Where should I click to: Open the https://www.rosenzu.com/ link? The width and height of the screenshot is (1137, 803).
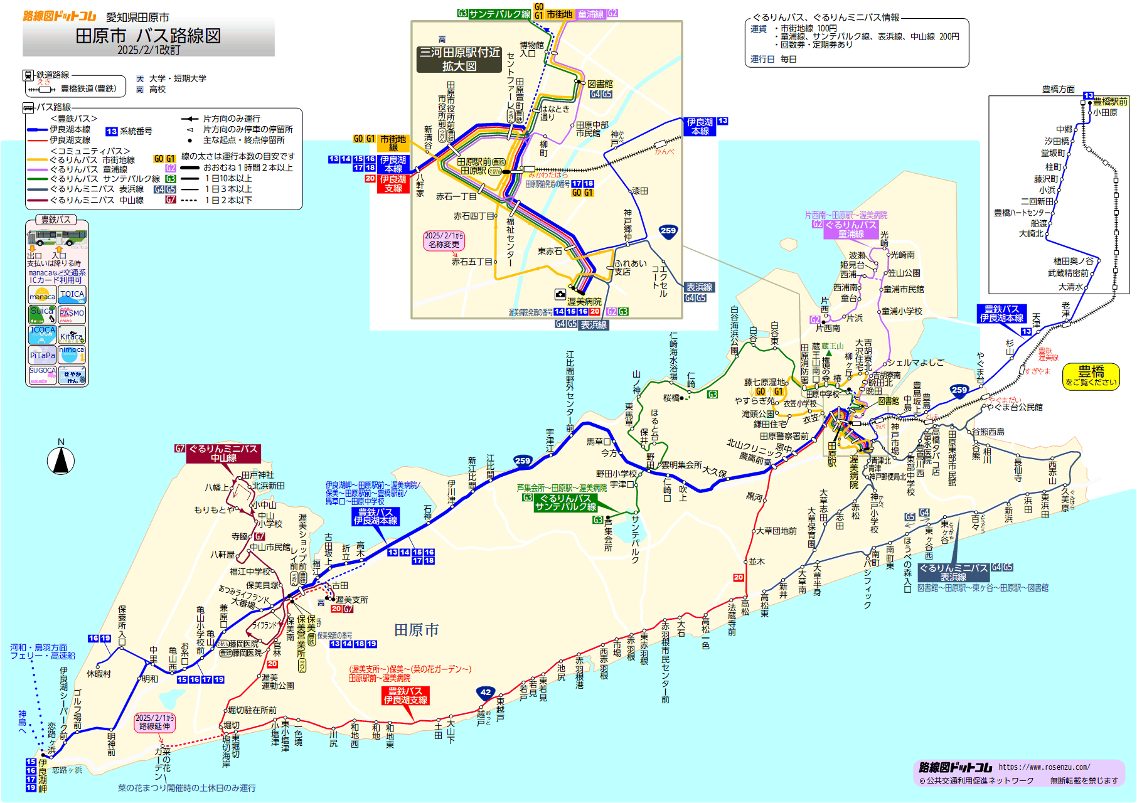click(x=1044, y=767)
